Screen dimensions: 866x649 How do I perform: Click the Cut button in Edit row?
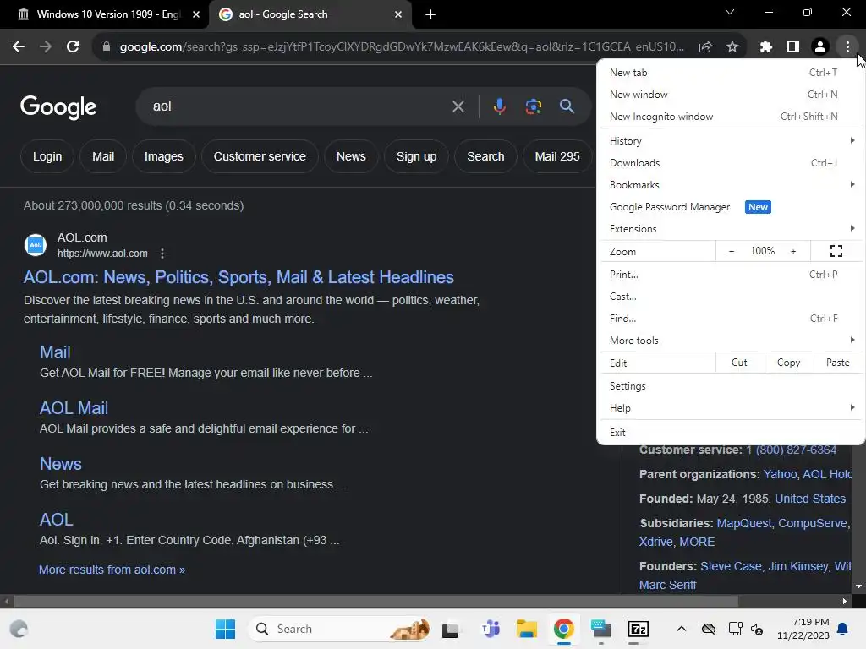point(739,363)
